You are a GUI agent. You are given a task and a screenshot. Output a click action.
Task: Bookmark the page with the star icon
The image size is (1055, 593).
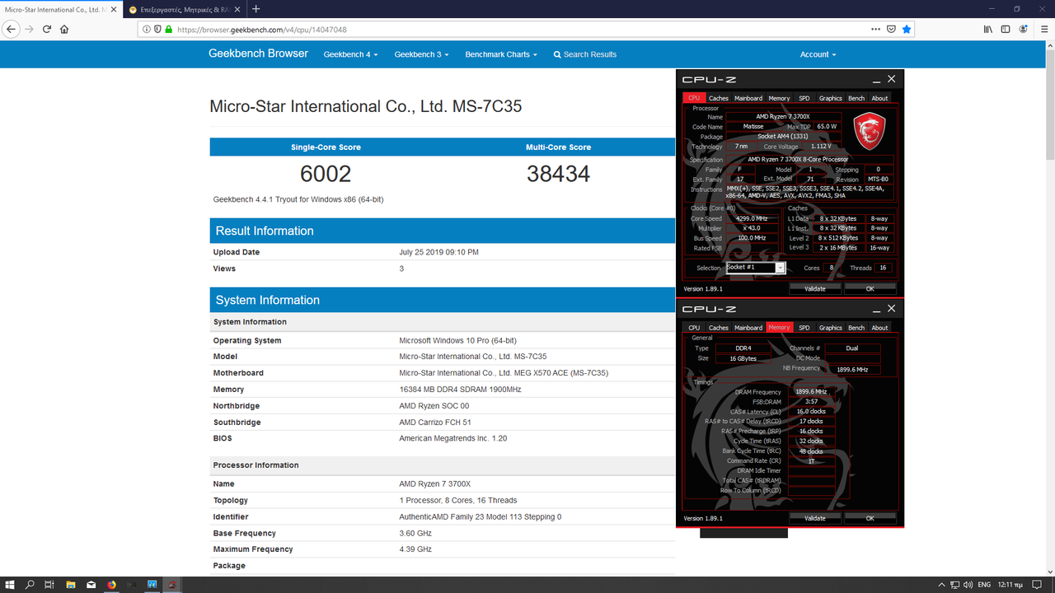pos(907,29)
